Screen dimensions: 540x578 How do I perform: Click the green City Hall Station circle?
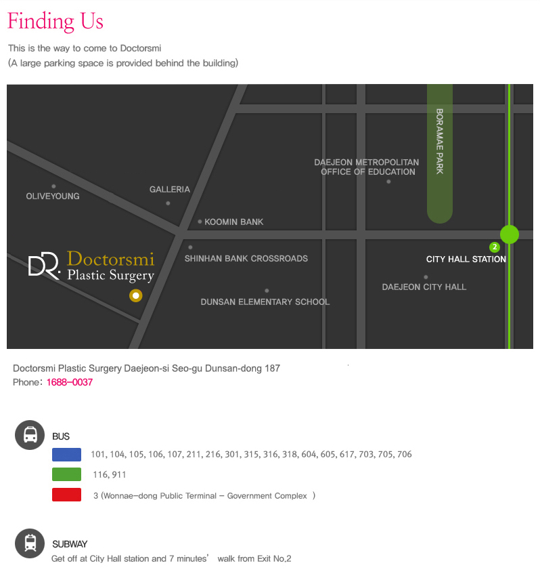pyautogui.click(x=509, y=234)
